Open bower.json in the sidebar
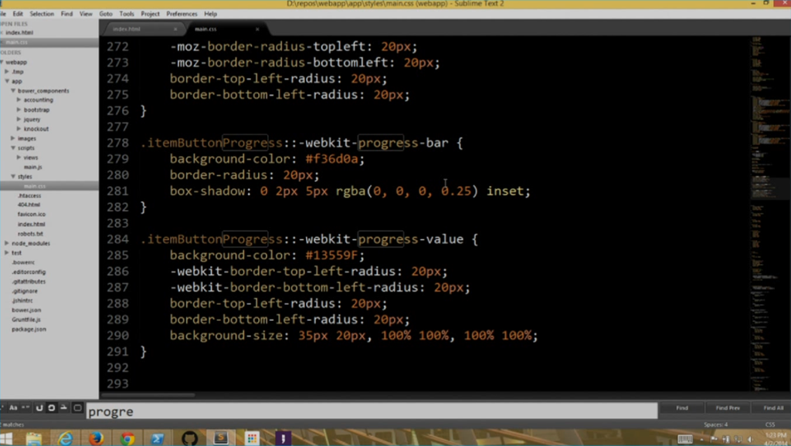 (x=26, y=310)
